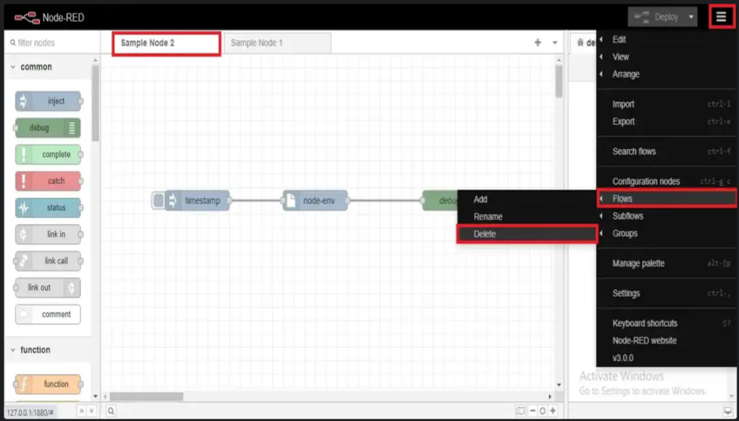Open the Arrange submenu
739x421 pixels.
point(667,75)
